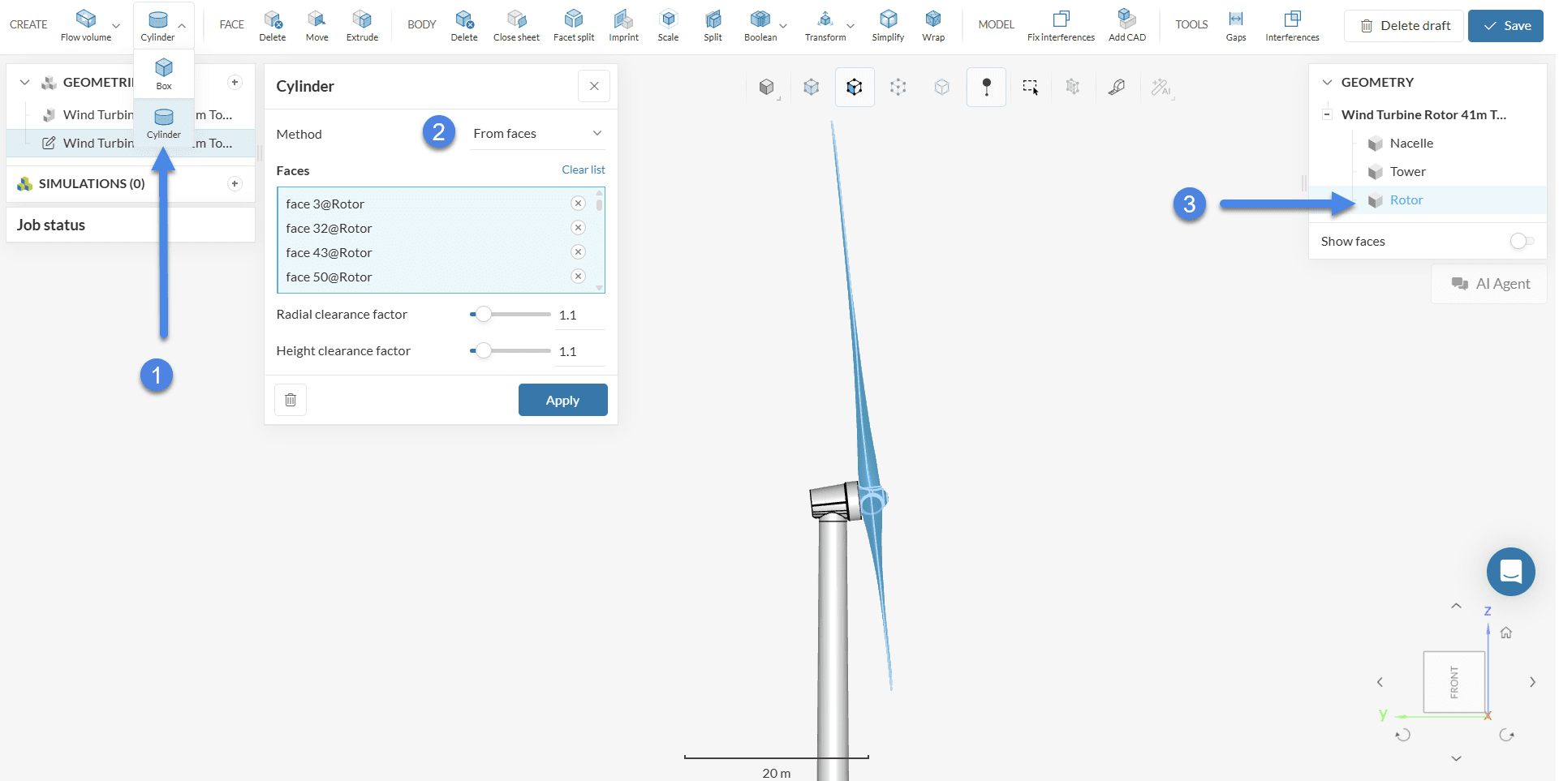Click the Extrude face tool
This screenshot has height=781, width=1559.
coord(362,25)
